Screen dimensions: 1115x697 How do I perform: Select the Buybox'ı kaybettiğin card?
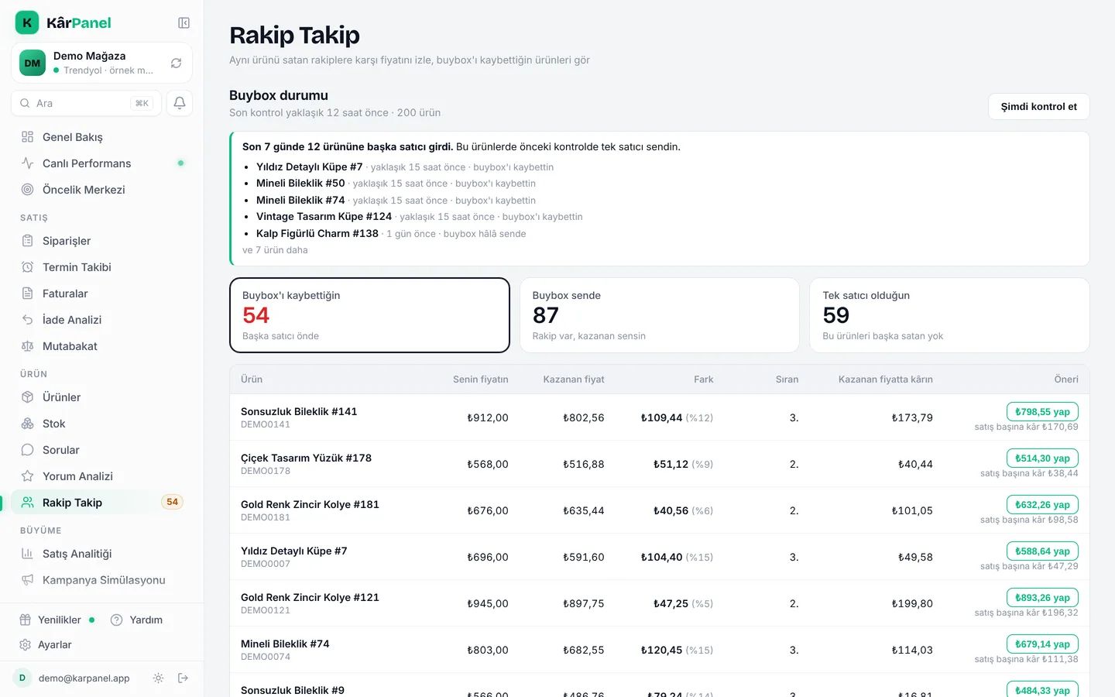click(369, 315)
